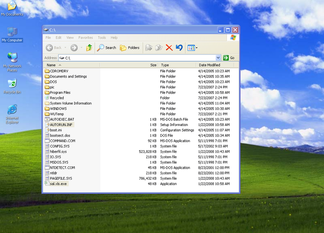Image resolution: width=324 pixels, height=233 pixels.
Task: Open the Tools menu
Action: (102, 38)
